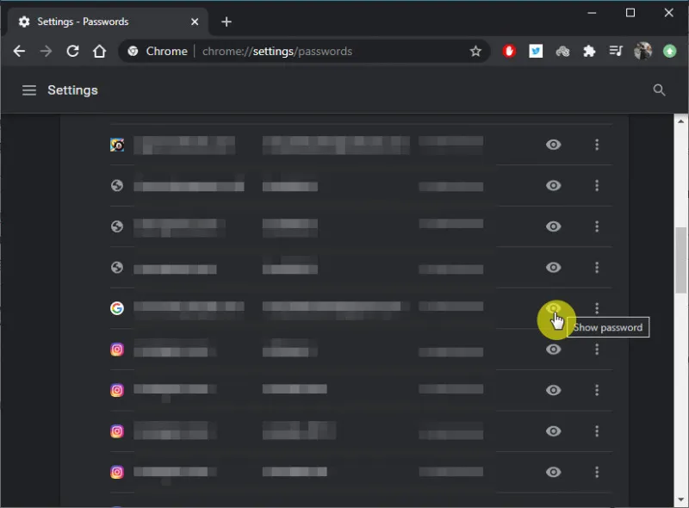Click the red hand ad-blocker extension icon
Viewport: 689px width, 508px height.
[509, 52]
